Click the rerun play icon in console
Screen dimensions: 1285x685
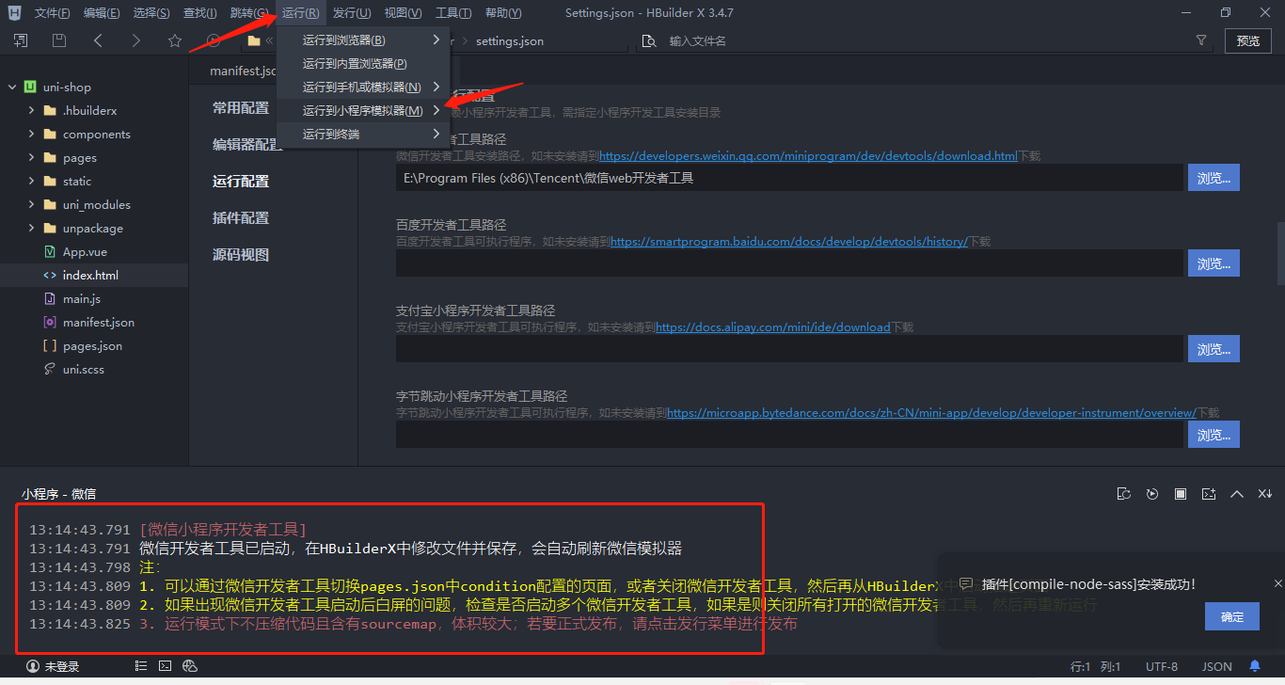pyautogui.click(x=1152, y=494)
